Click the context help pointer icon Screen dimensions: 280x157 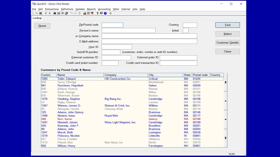101,14
